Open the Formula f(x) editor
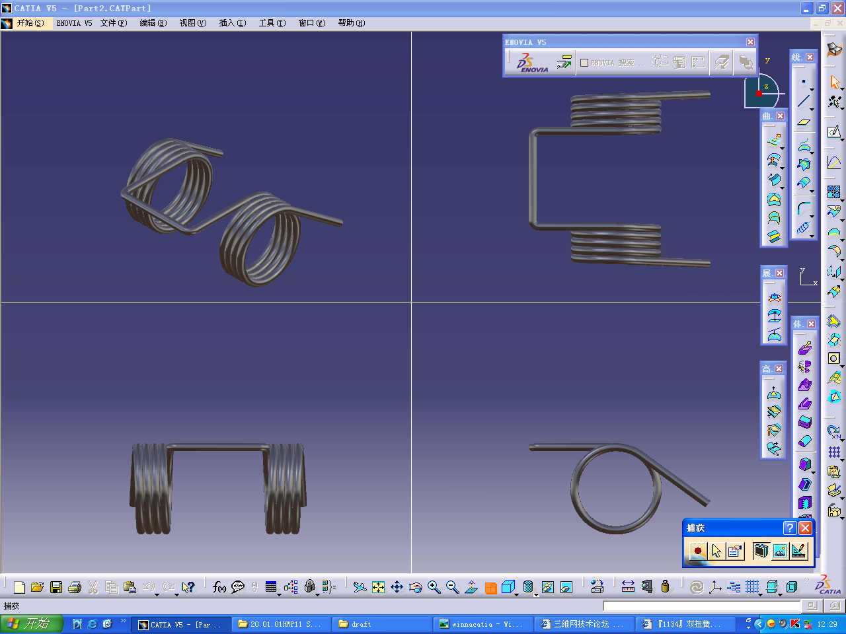 [219, 587]
